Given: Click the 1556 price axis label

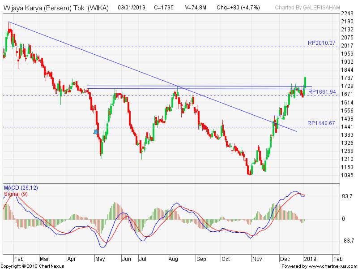Looking at the screenshot, I should pyautogui.click(x=347, y=110).
